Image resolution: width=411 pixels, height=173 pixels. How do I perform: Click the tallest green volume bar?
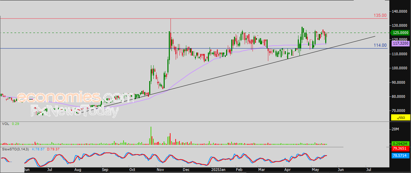click(x=151, y=136)
